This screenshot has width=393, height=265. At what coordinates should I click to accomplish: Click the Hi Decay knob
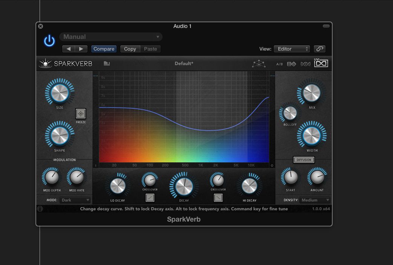pos(249,186)
